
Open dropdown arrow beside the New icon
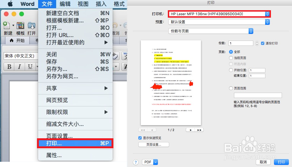point(13,25)
